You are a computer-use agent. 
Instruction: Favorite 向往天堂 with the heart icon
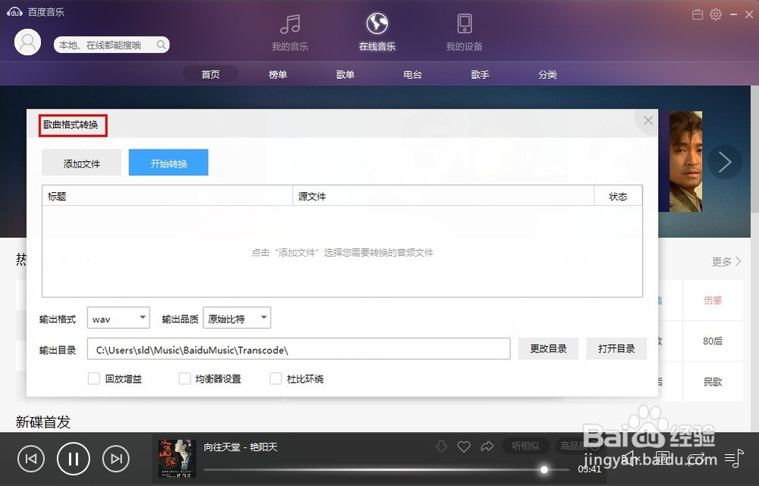pos(463,447)
